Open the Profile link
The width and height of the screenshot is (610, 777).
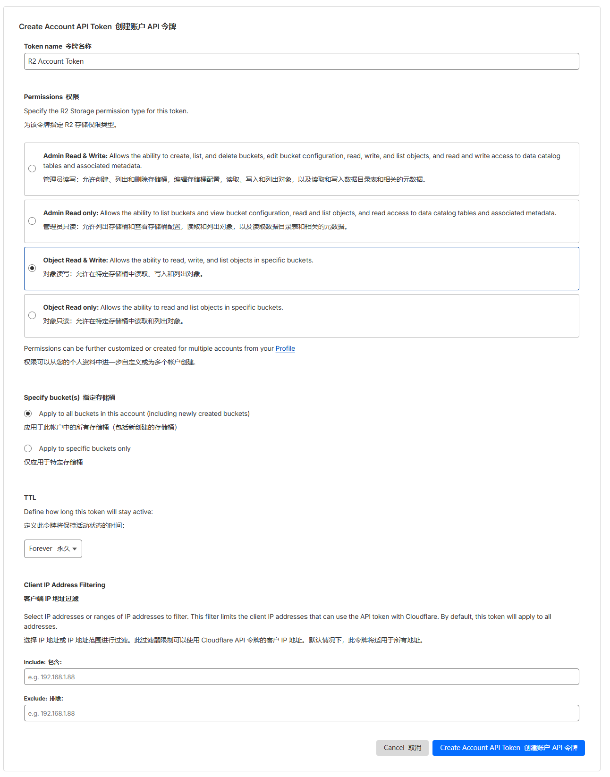coord(285,348)
